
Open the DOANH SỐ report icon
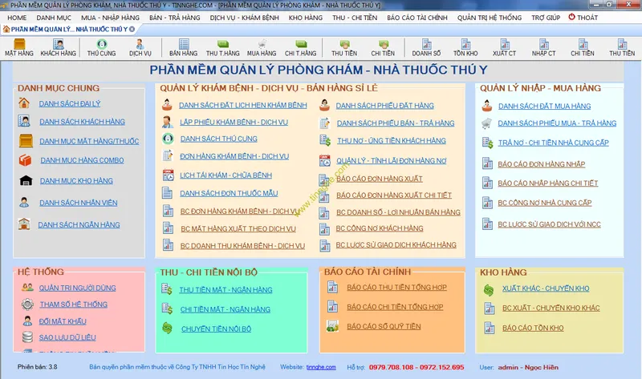426,48
